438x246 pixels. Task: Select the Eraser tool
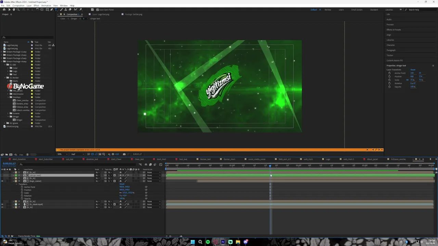(70, 10)
